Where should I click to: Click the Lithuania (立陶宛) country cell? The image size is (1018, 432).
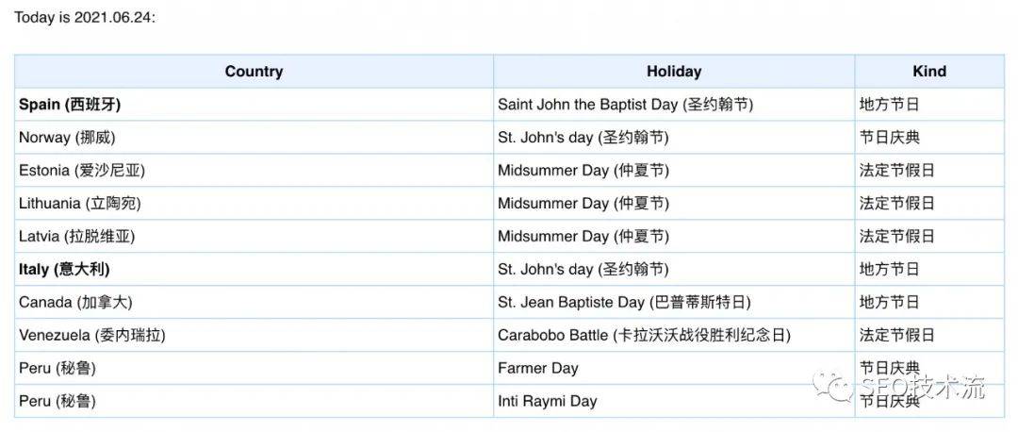[x=79, y=204]
